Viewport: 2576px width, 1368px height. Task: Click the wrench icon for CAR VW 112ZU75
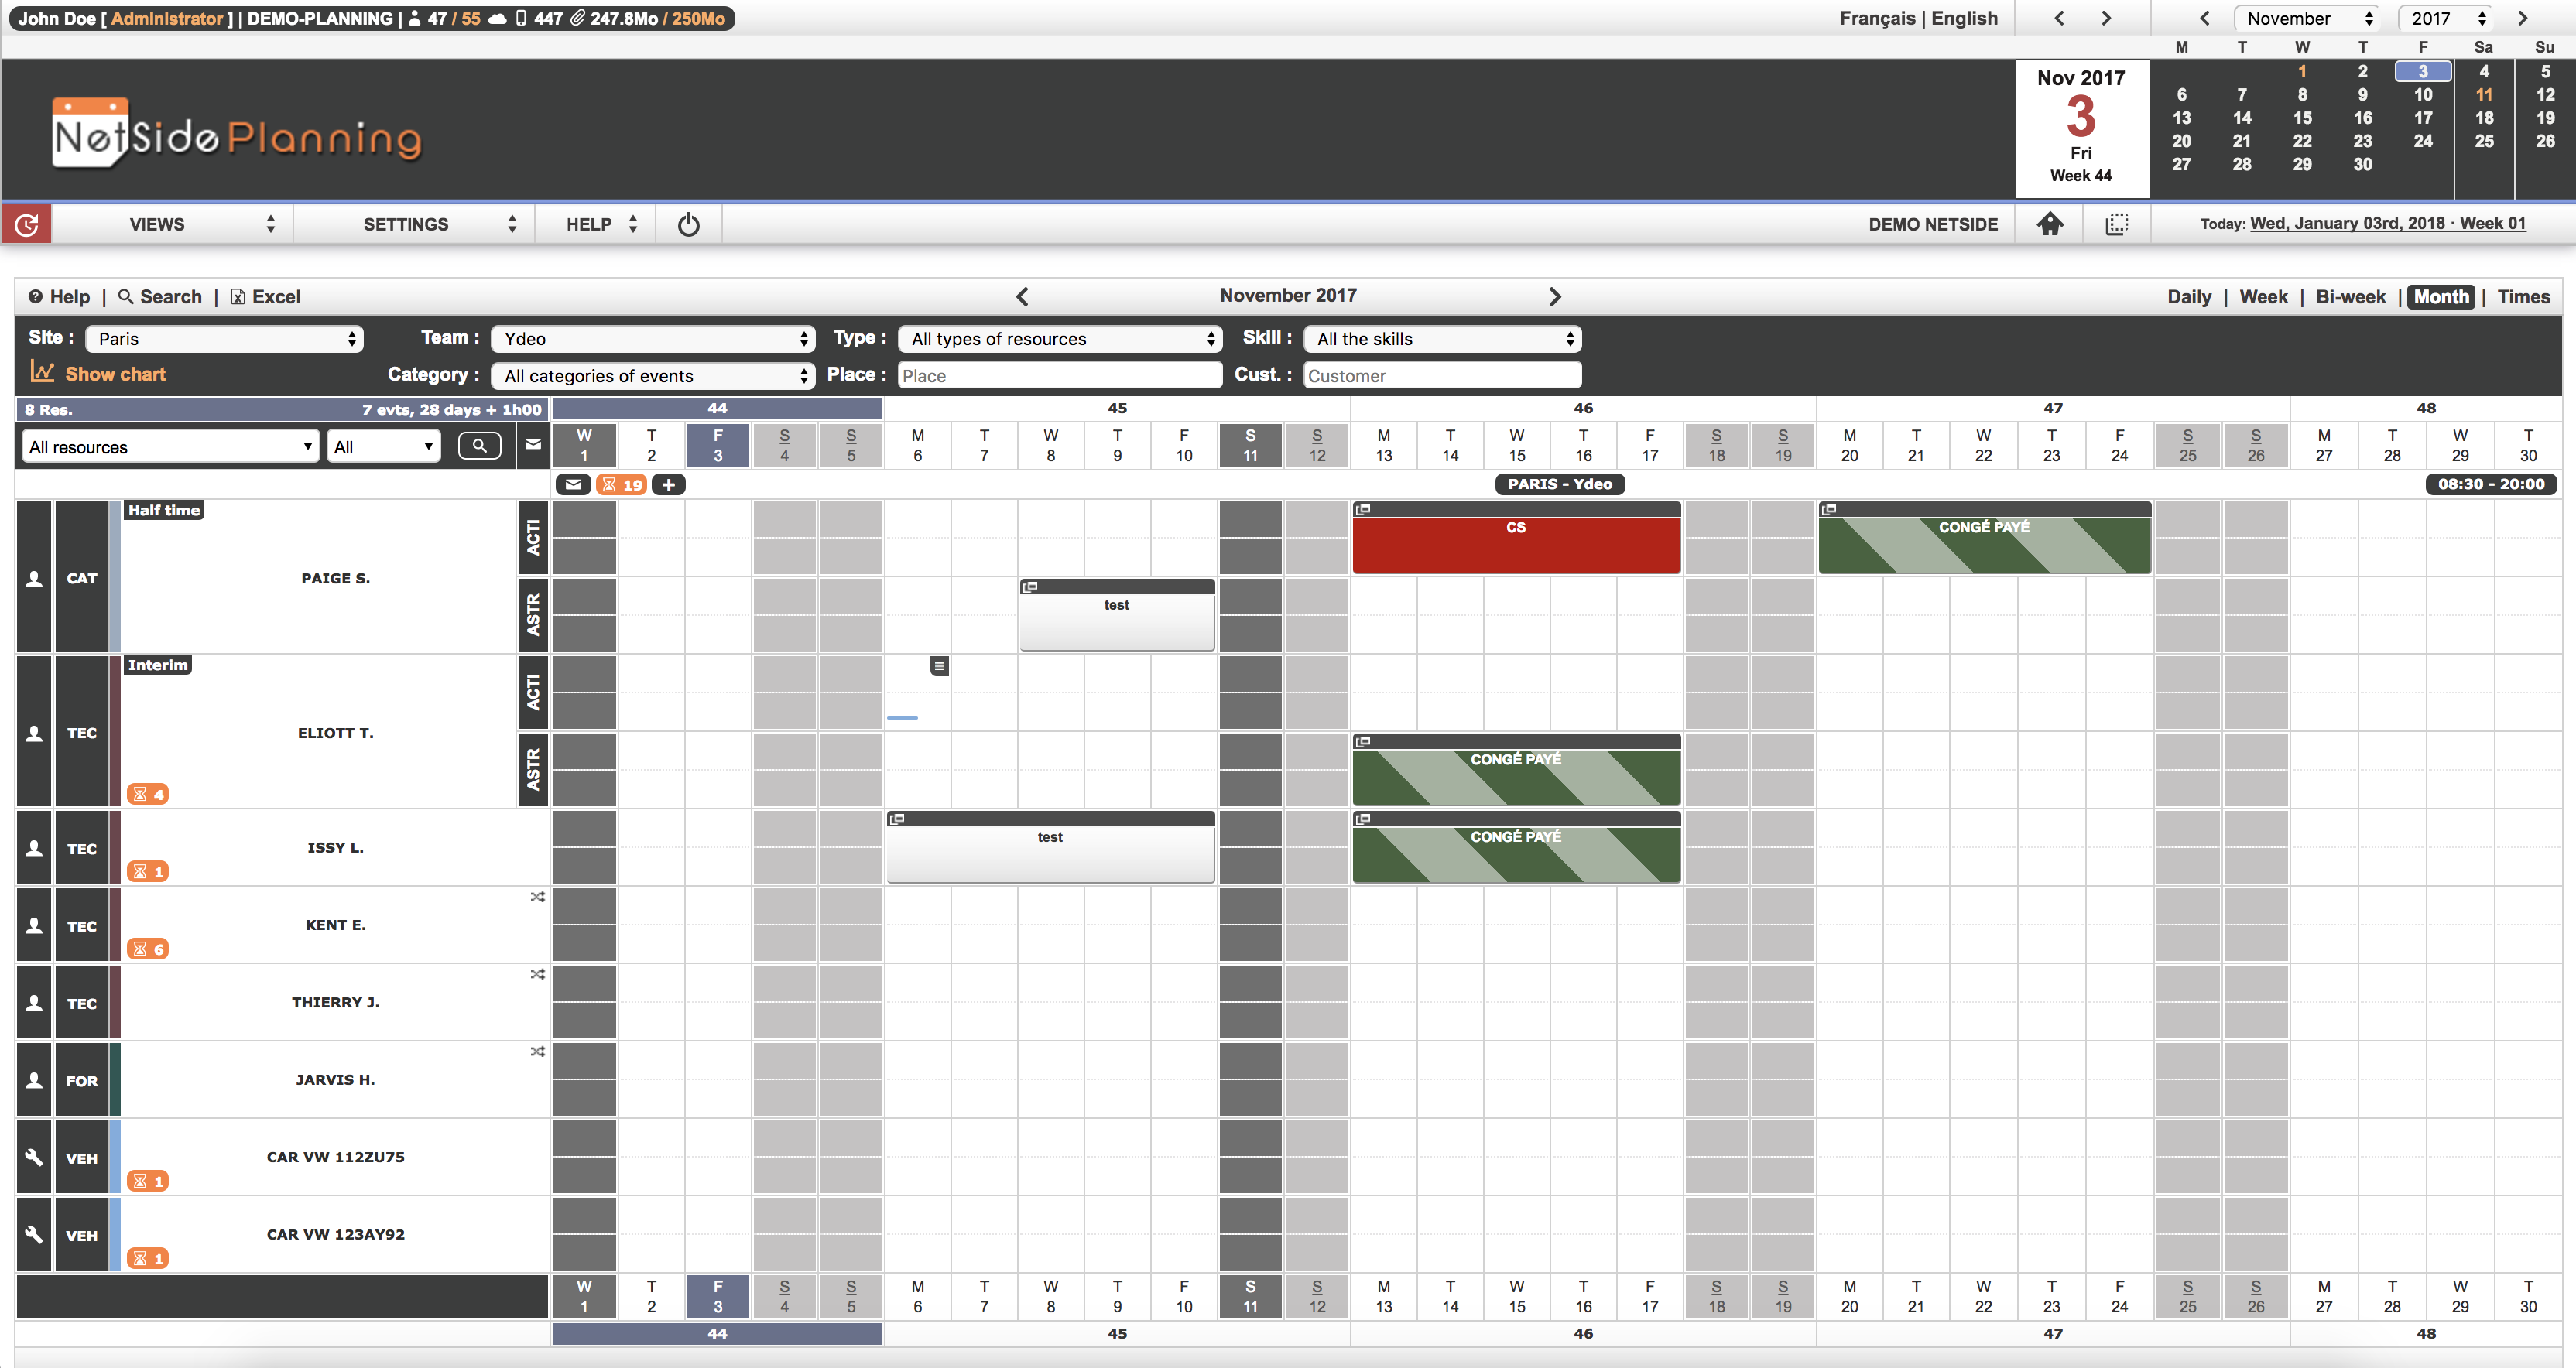[34, 1157]
